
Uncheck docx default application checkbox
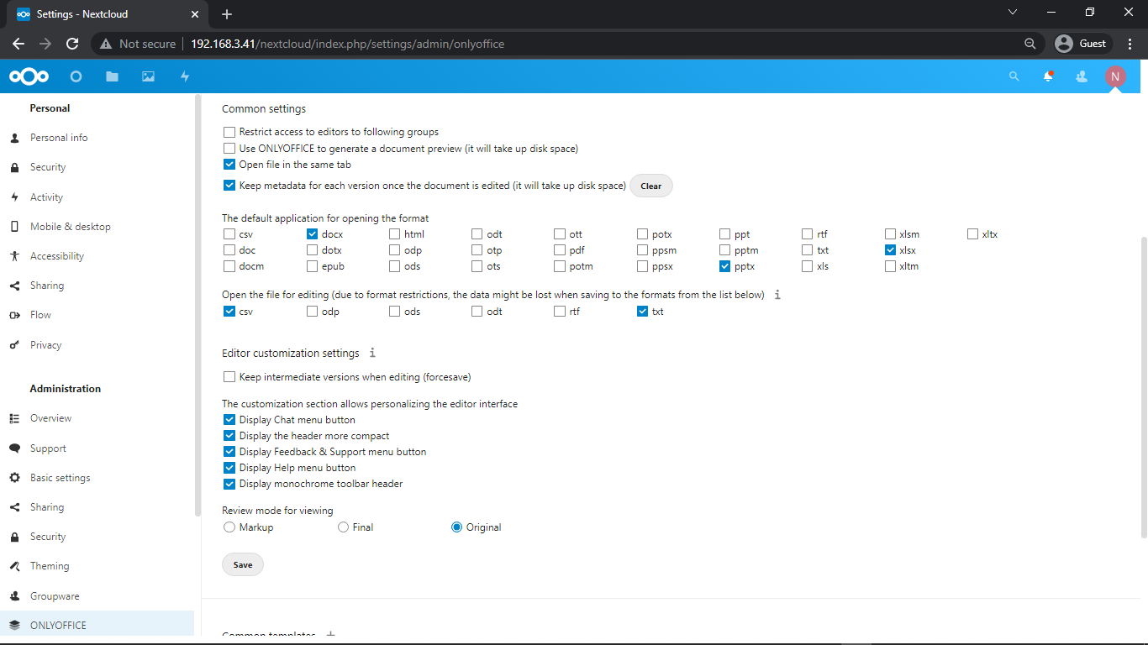click(313, 234)
